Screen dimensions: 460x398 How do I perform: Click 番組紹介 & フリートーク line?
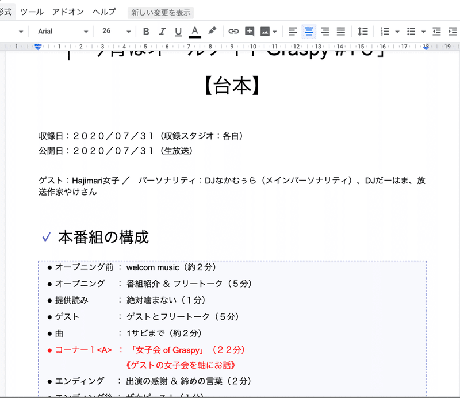click(189, 284)
